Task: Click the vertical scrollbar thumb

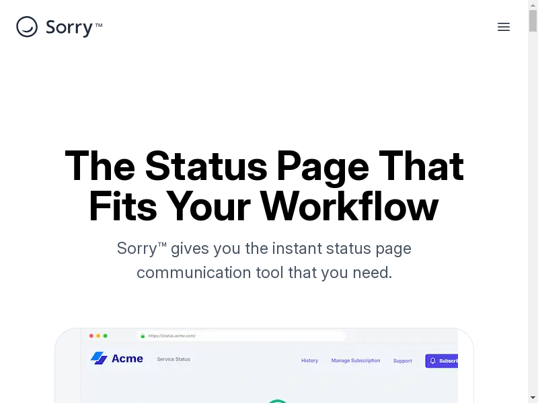Action: [533, 20]
